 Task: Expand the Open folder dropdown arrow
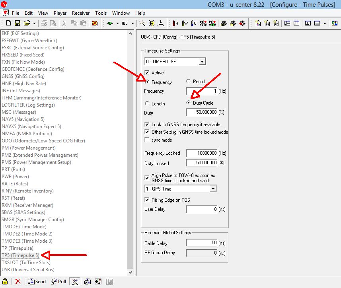tap(34, 23)
